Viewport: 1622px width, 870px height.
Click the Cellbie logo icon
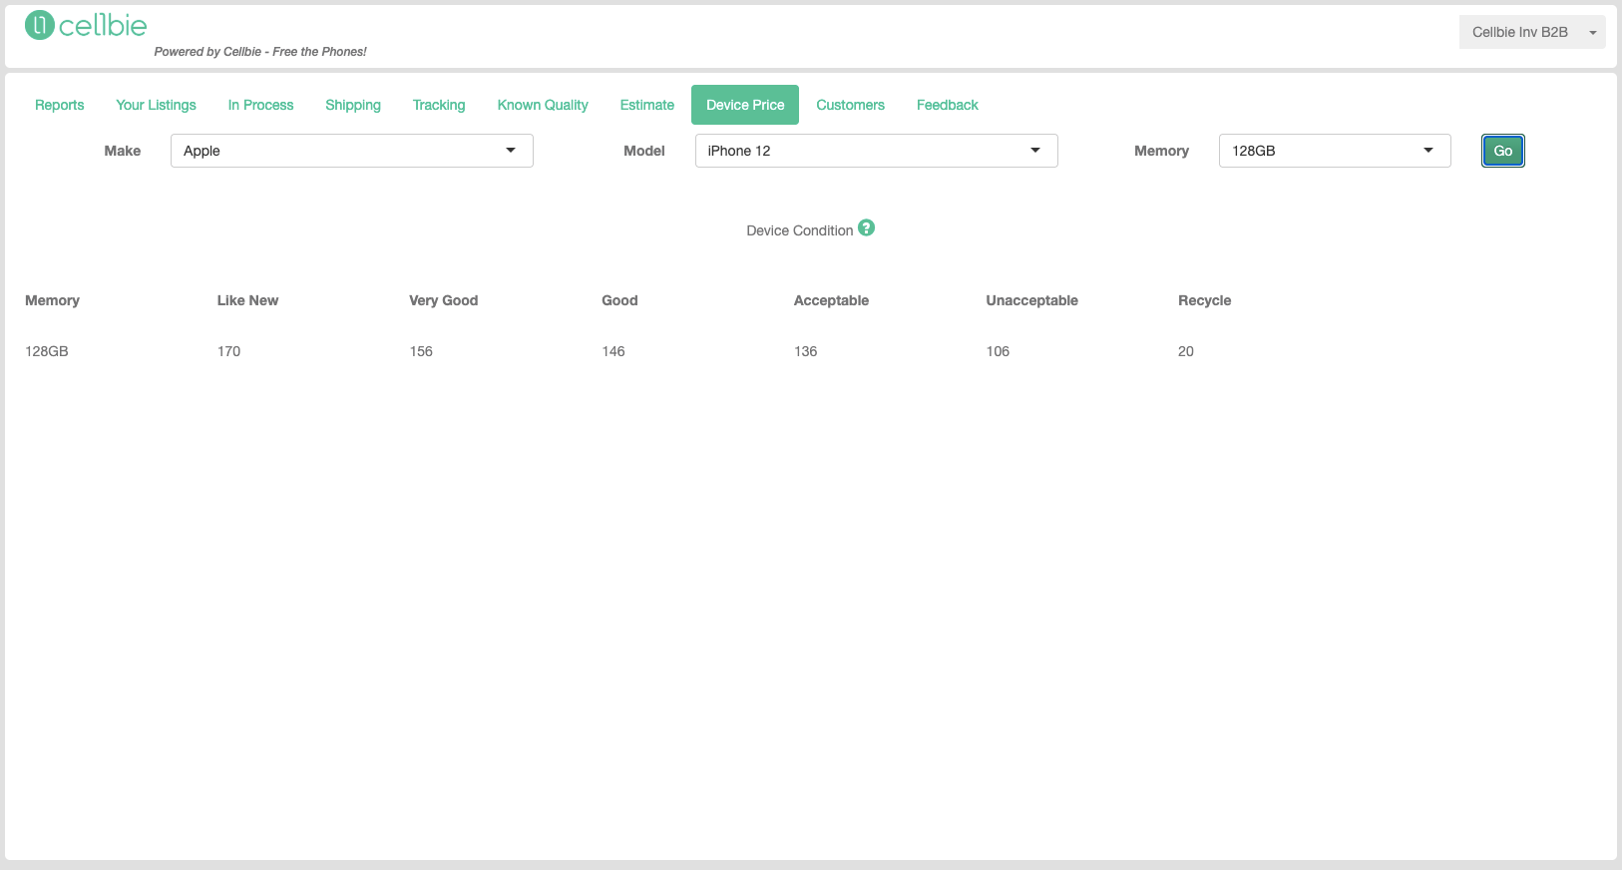click(39, 25)
